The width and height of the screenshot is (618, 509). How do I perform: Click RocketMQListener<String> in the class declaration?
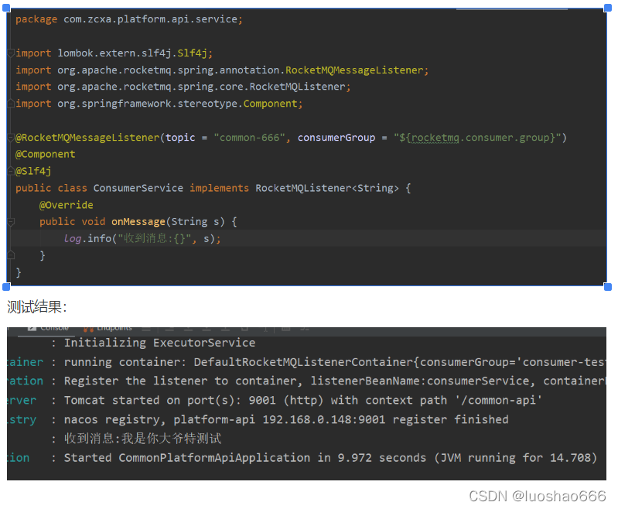327,188
